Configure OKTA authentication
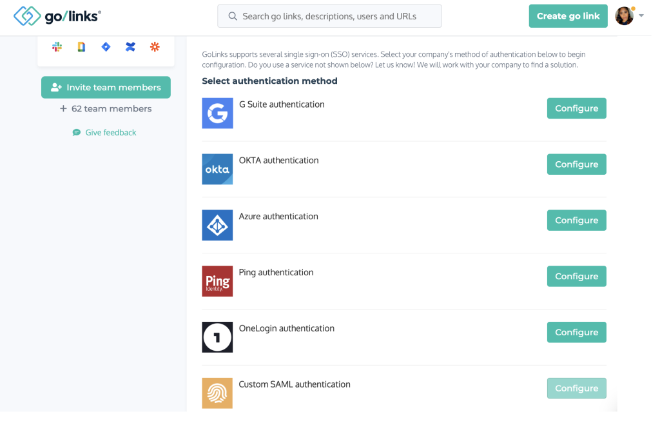This screenshot has height=443, width=660. pyautogui.click(x=576, y=164)
